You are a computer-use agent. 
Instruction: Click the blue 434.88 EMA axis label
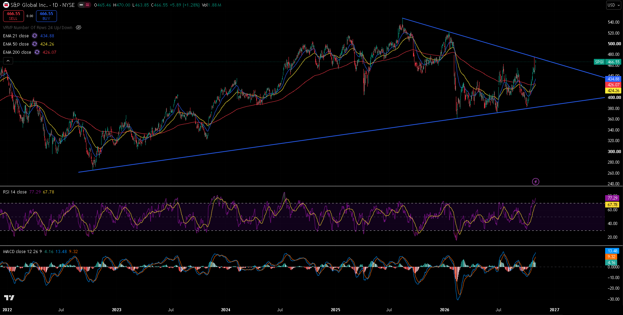[x=613, y=79]
